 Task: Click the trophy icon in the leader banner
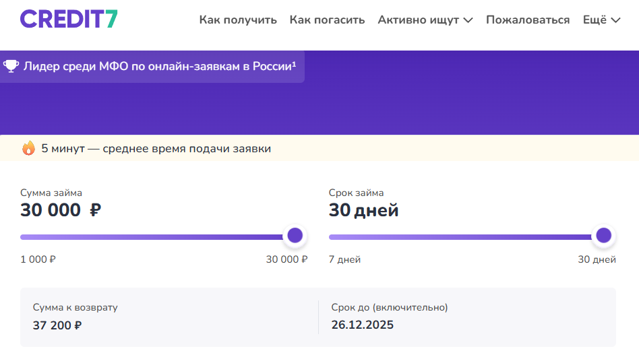point(11,66)
